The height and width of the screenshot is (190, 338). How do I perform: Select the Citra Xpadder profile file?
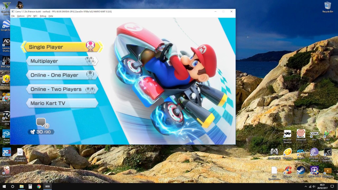pyautogui.click(x=274, y=173)
